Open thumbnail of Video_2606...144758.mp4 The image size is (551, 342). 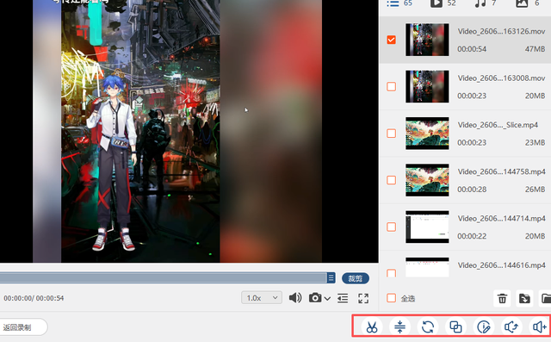click(427, 180)
